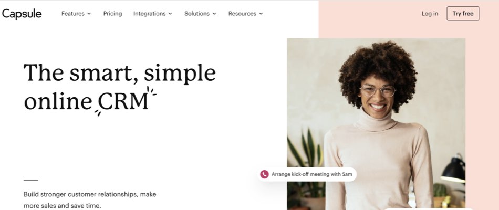Click the pink background panel beside the photo

[x=482, y=114]
